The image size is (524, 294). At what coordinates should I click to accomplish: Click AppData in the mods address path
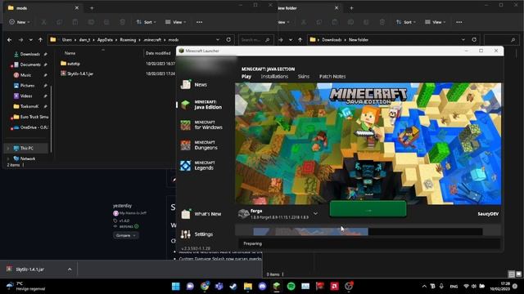[x=105, y=40]
